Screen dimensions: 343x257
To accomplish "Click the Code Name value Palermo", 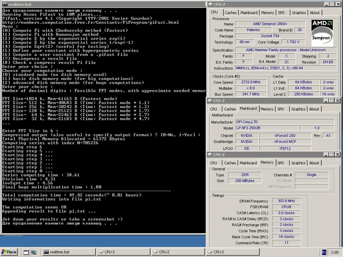I will coord(253,30).
